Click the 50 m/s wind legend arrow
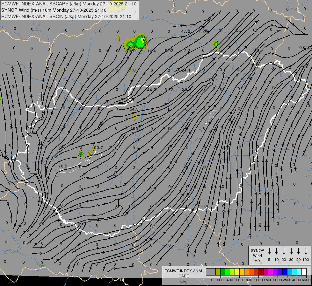The height and width of the screenshot is (286, 312). [x=299, y=251]
